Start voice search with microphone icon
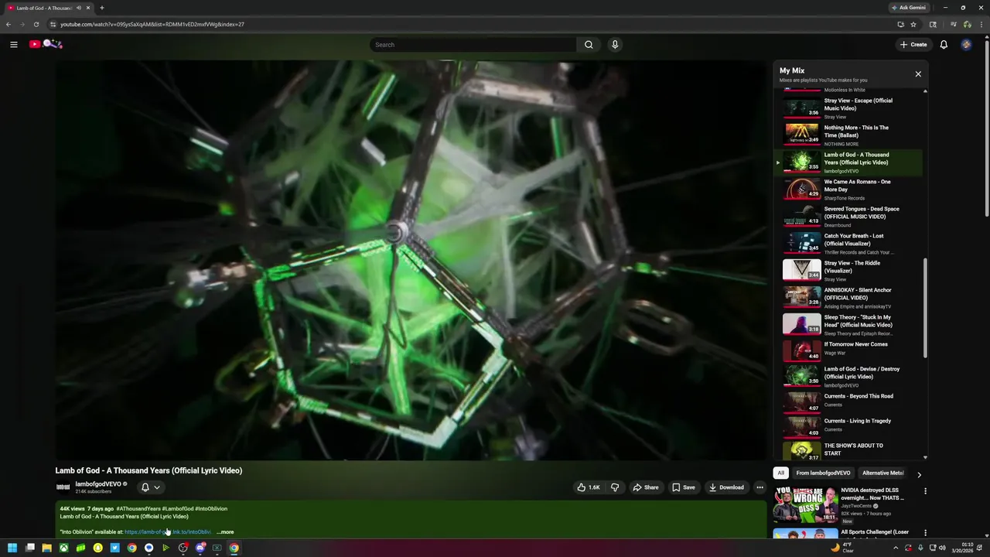This screenshot has width=990, height=557. tap(615, 45)
